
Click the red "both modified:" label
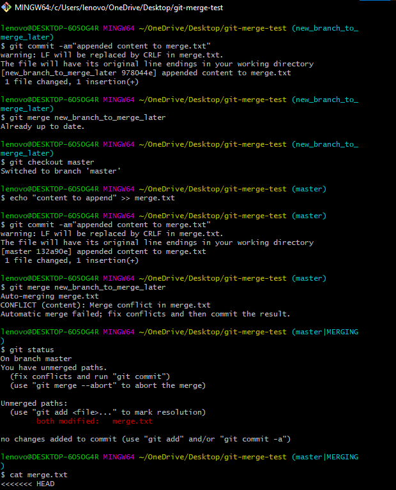[x=68, y=421]
